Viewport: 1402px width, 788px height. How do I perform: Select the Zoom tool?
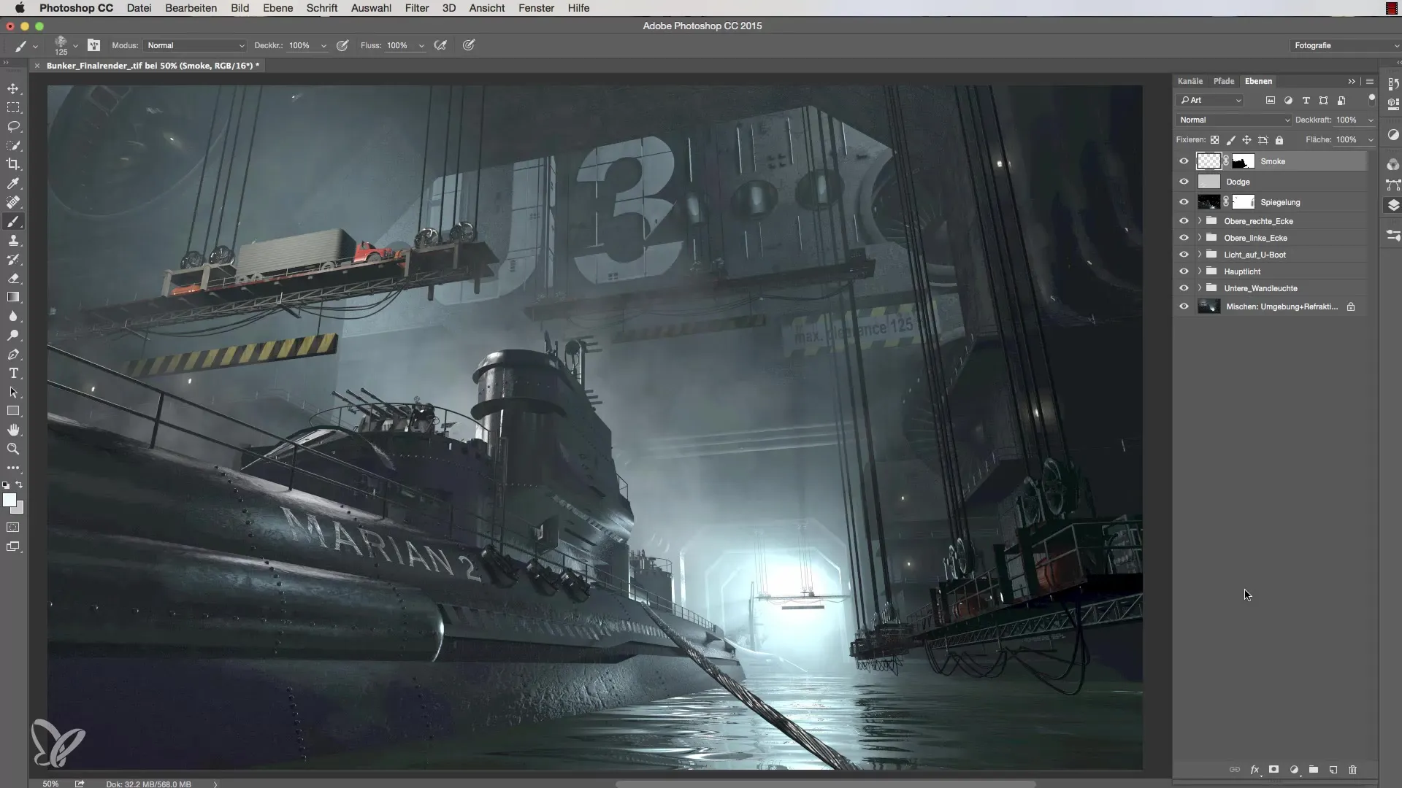[13, 449]
